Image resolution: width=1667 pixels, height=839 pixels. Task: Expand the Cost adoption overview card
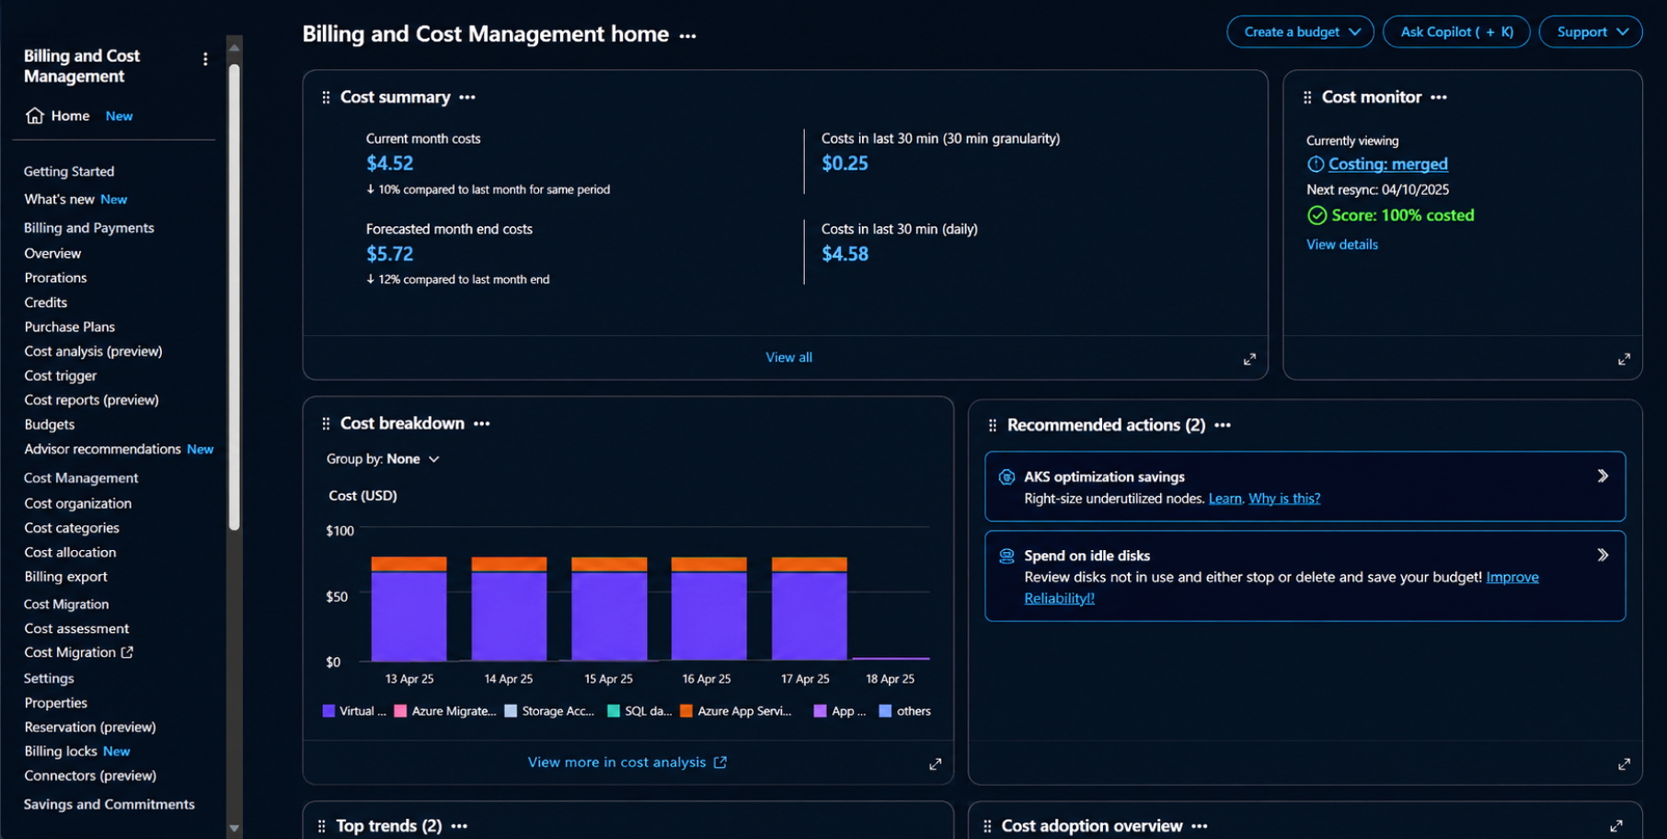(1616, 826)
